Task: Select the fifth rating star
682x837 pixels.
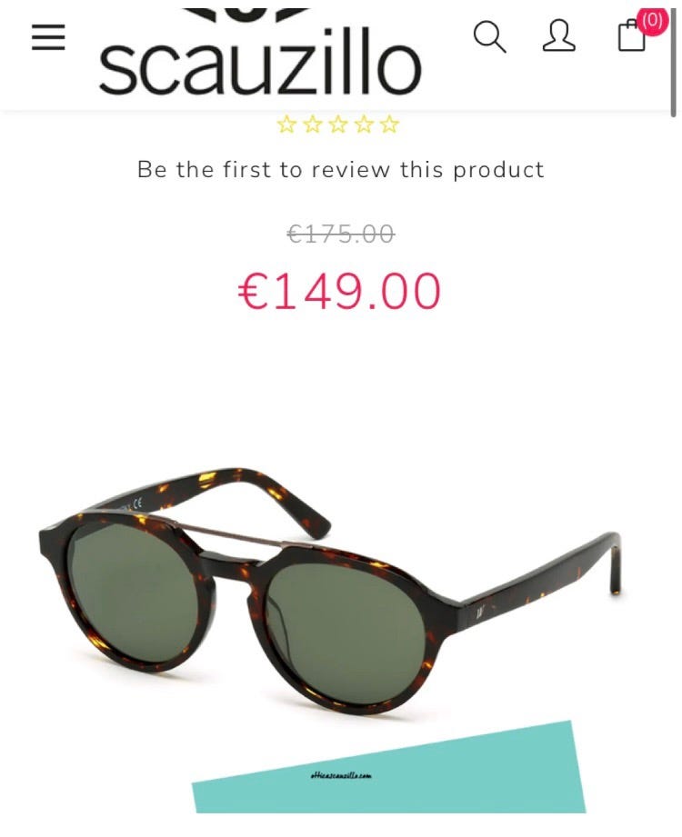Action: [389, 125]
